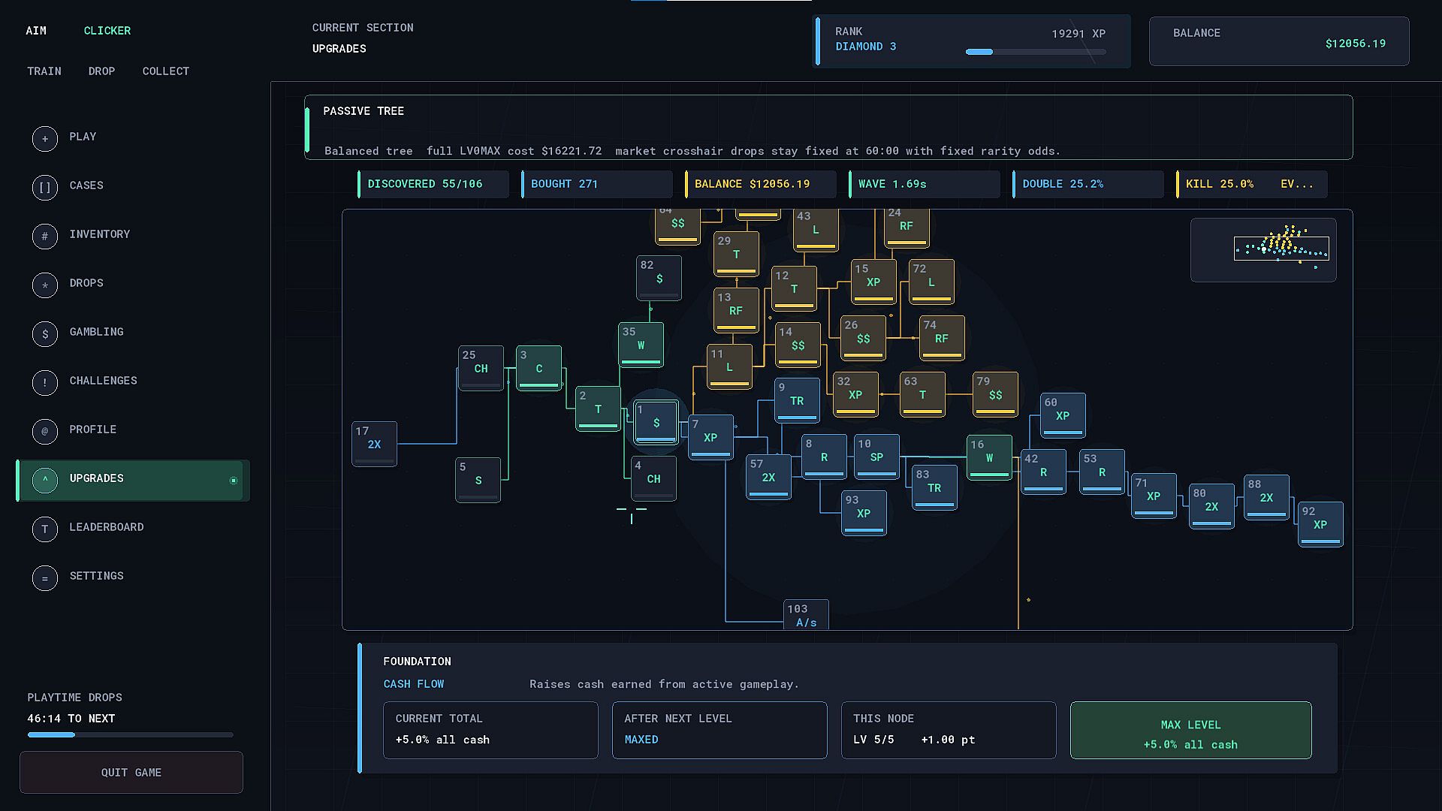Click node 63 T tile
1442x811 pixels.
coord(922,394)
